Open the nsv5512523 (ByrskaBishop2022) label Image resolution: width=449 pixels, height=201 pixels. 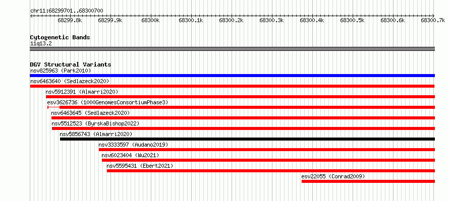(95, 123)
